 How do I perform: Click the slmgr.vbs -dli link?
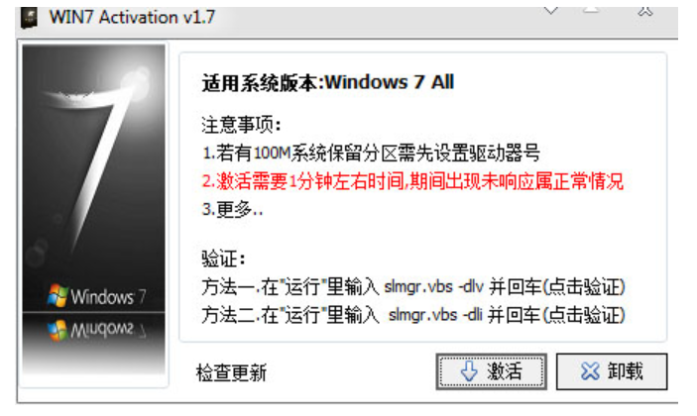tap(435, 315)
